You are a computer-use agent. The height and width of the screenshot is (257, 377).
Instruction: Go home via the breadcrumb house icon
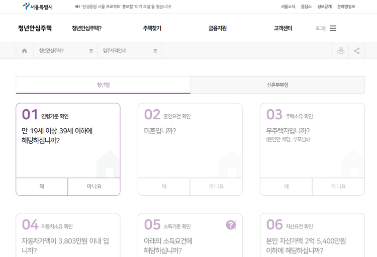[x=24, y=51]
